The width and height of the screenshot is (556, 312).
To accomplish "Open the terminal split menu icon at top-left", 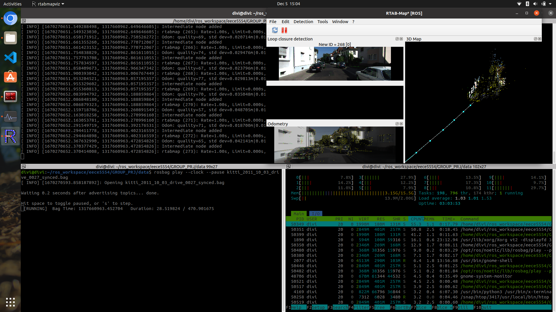I will pos(24,21).
